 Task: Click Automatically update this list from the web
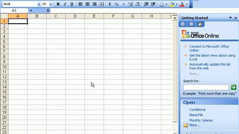(210, 66)
